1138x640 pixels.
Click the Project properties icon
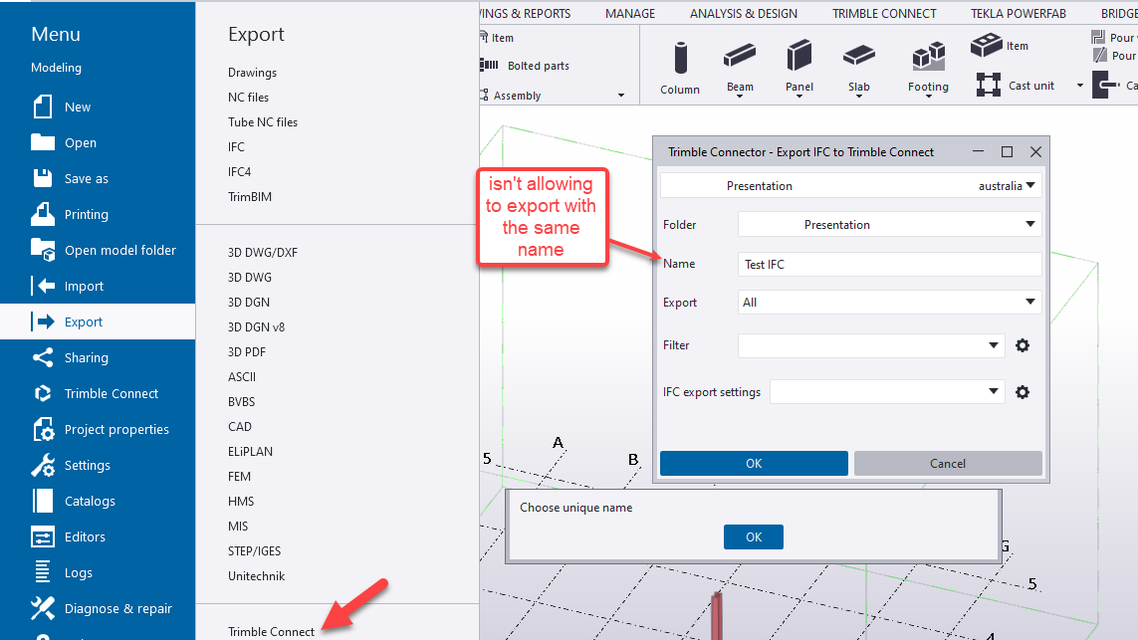coord(43,429)
